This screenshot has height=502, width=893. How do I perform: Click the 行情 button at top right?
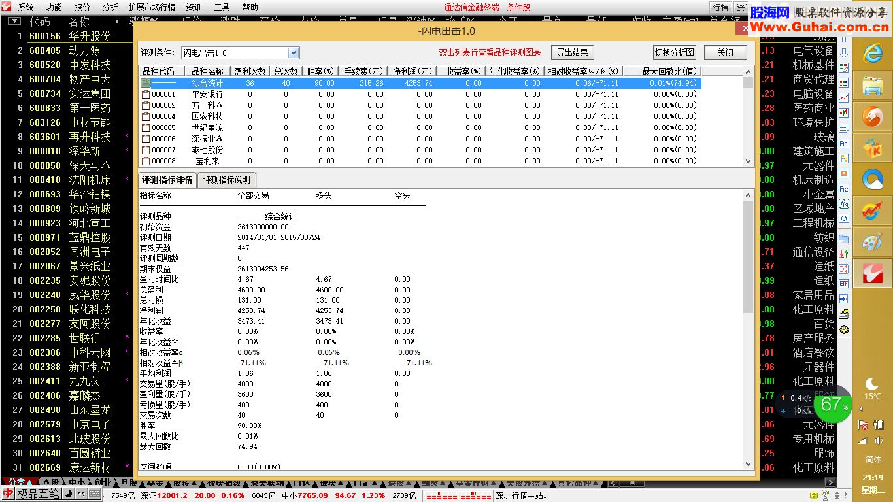tap(721, 7)
